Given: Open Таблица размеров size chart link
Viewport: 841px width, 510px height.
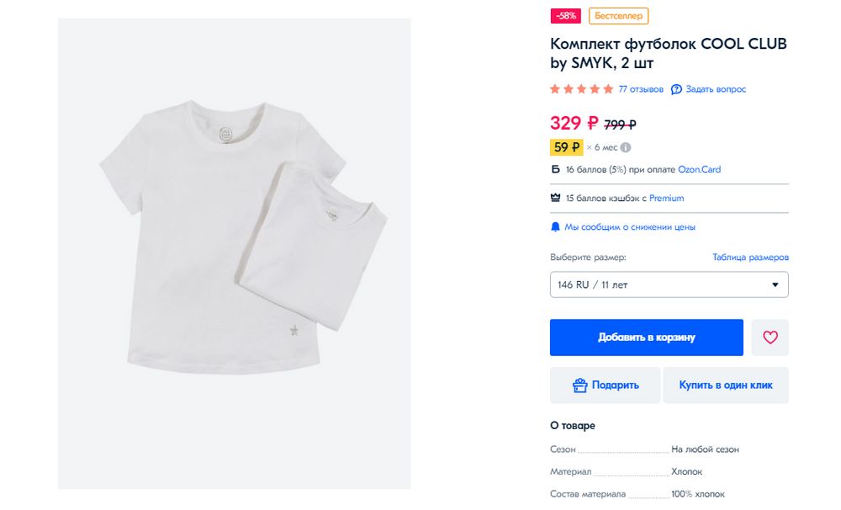Looking at the screenshot, I should point(750,258).
